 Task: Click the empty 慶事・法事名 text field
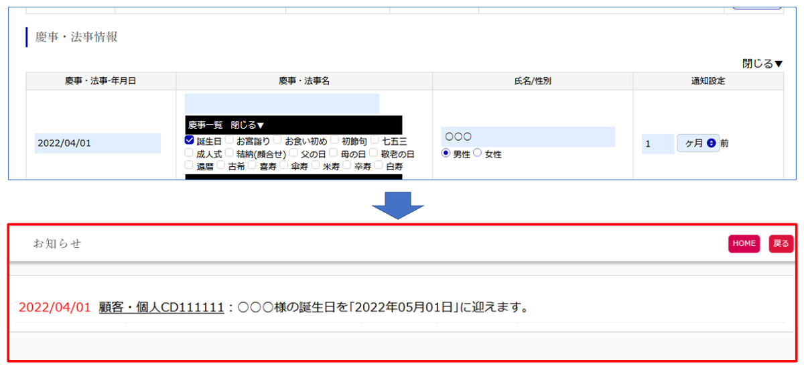(x=281, y=103)
